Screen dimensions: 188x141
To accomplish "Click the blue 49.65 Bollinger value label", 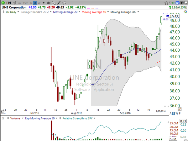I will point(165,19).
